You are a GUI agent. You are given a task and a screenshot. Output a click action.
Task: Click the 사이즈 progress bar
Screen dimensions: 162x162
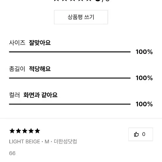pos(70,52)
